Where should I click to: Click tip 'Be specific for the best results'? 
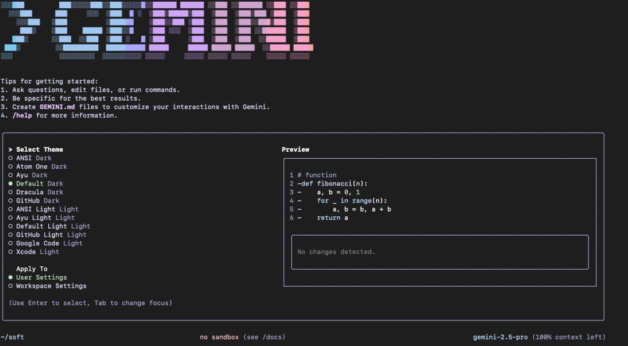click(76, 98)
